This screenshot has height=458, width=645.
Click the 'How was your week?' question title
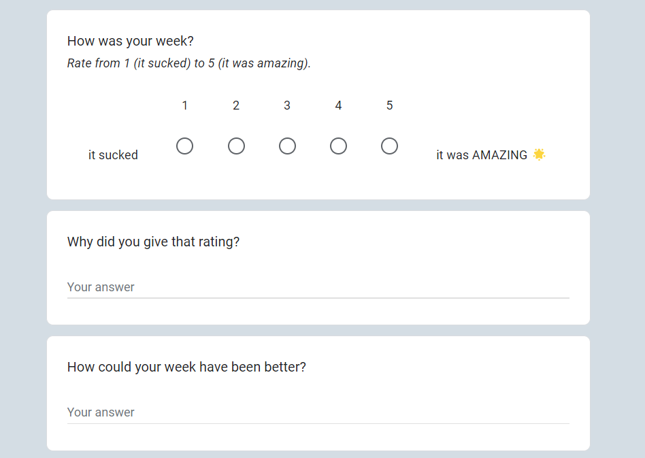131,42
